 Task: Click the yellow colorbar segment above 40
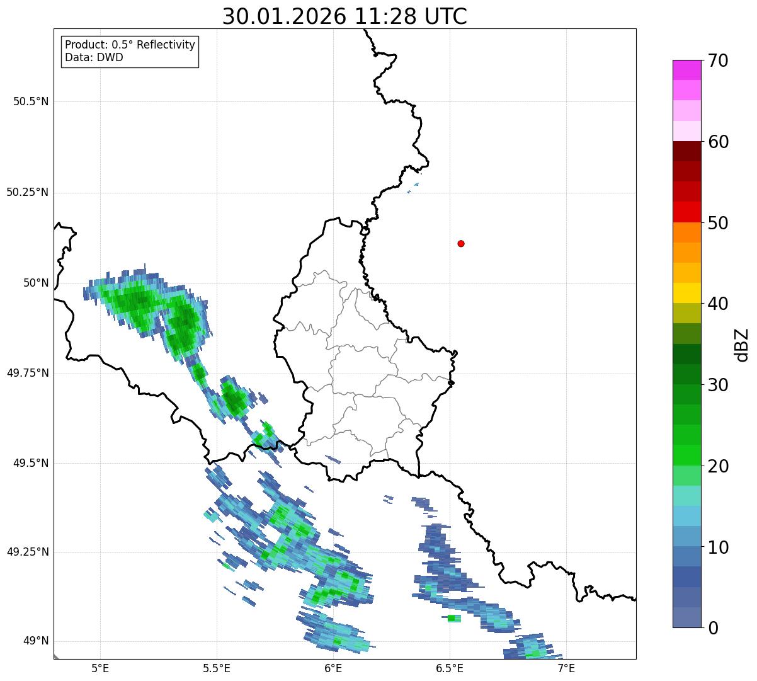687,293
